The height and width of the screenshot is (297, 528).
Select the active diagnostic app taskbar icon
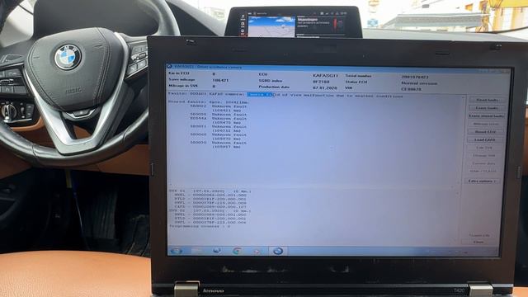pos(278,251)
